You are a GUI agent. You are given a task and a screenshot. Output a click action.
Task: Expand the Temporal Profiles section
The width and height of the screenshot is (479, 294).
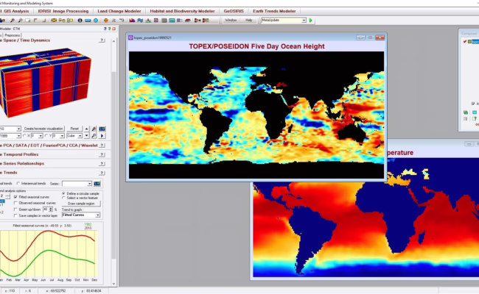21,154
